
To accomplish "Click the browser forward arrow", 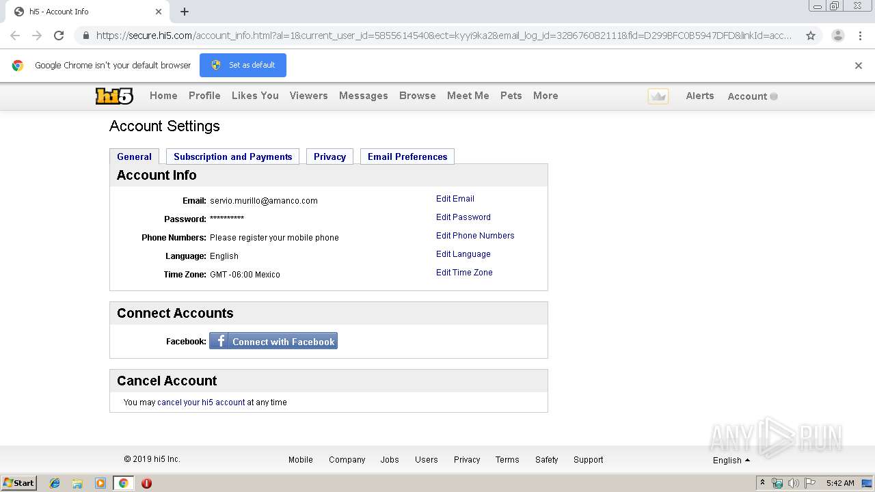I will click(37, 36).
